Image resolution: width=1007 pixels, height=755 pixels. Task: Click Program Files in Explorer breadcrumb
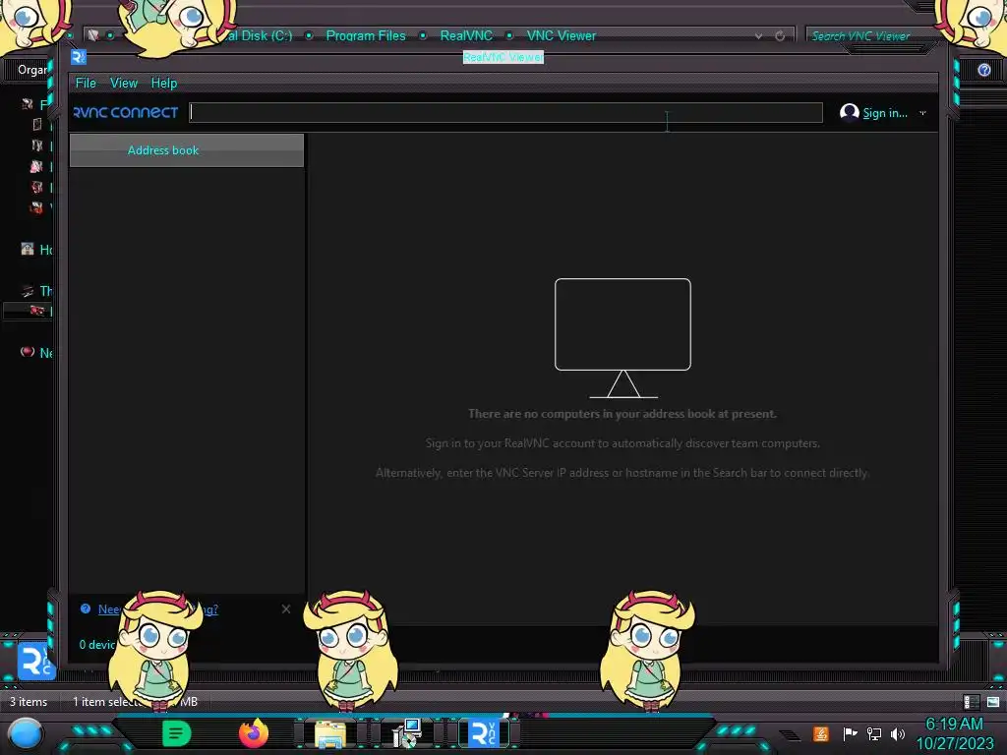click(x=366, y=36)
